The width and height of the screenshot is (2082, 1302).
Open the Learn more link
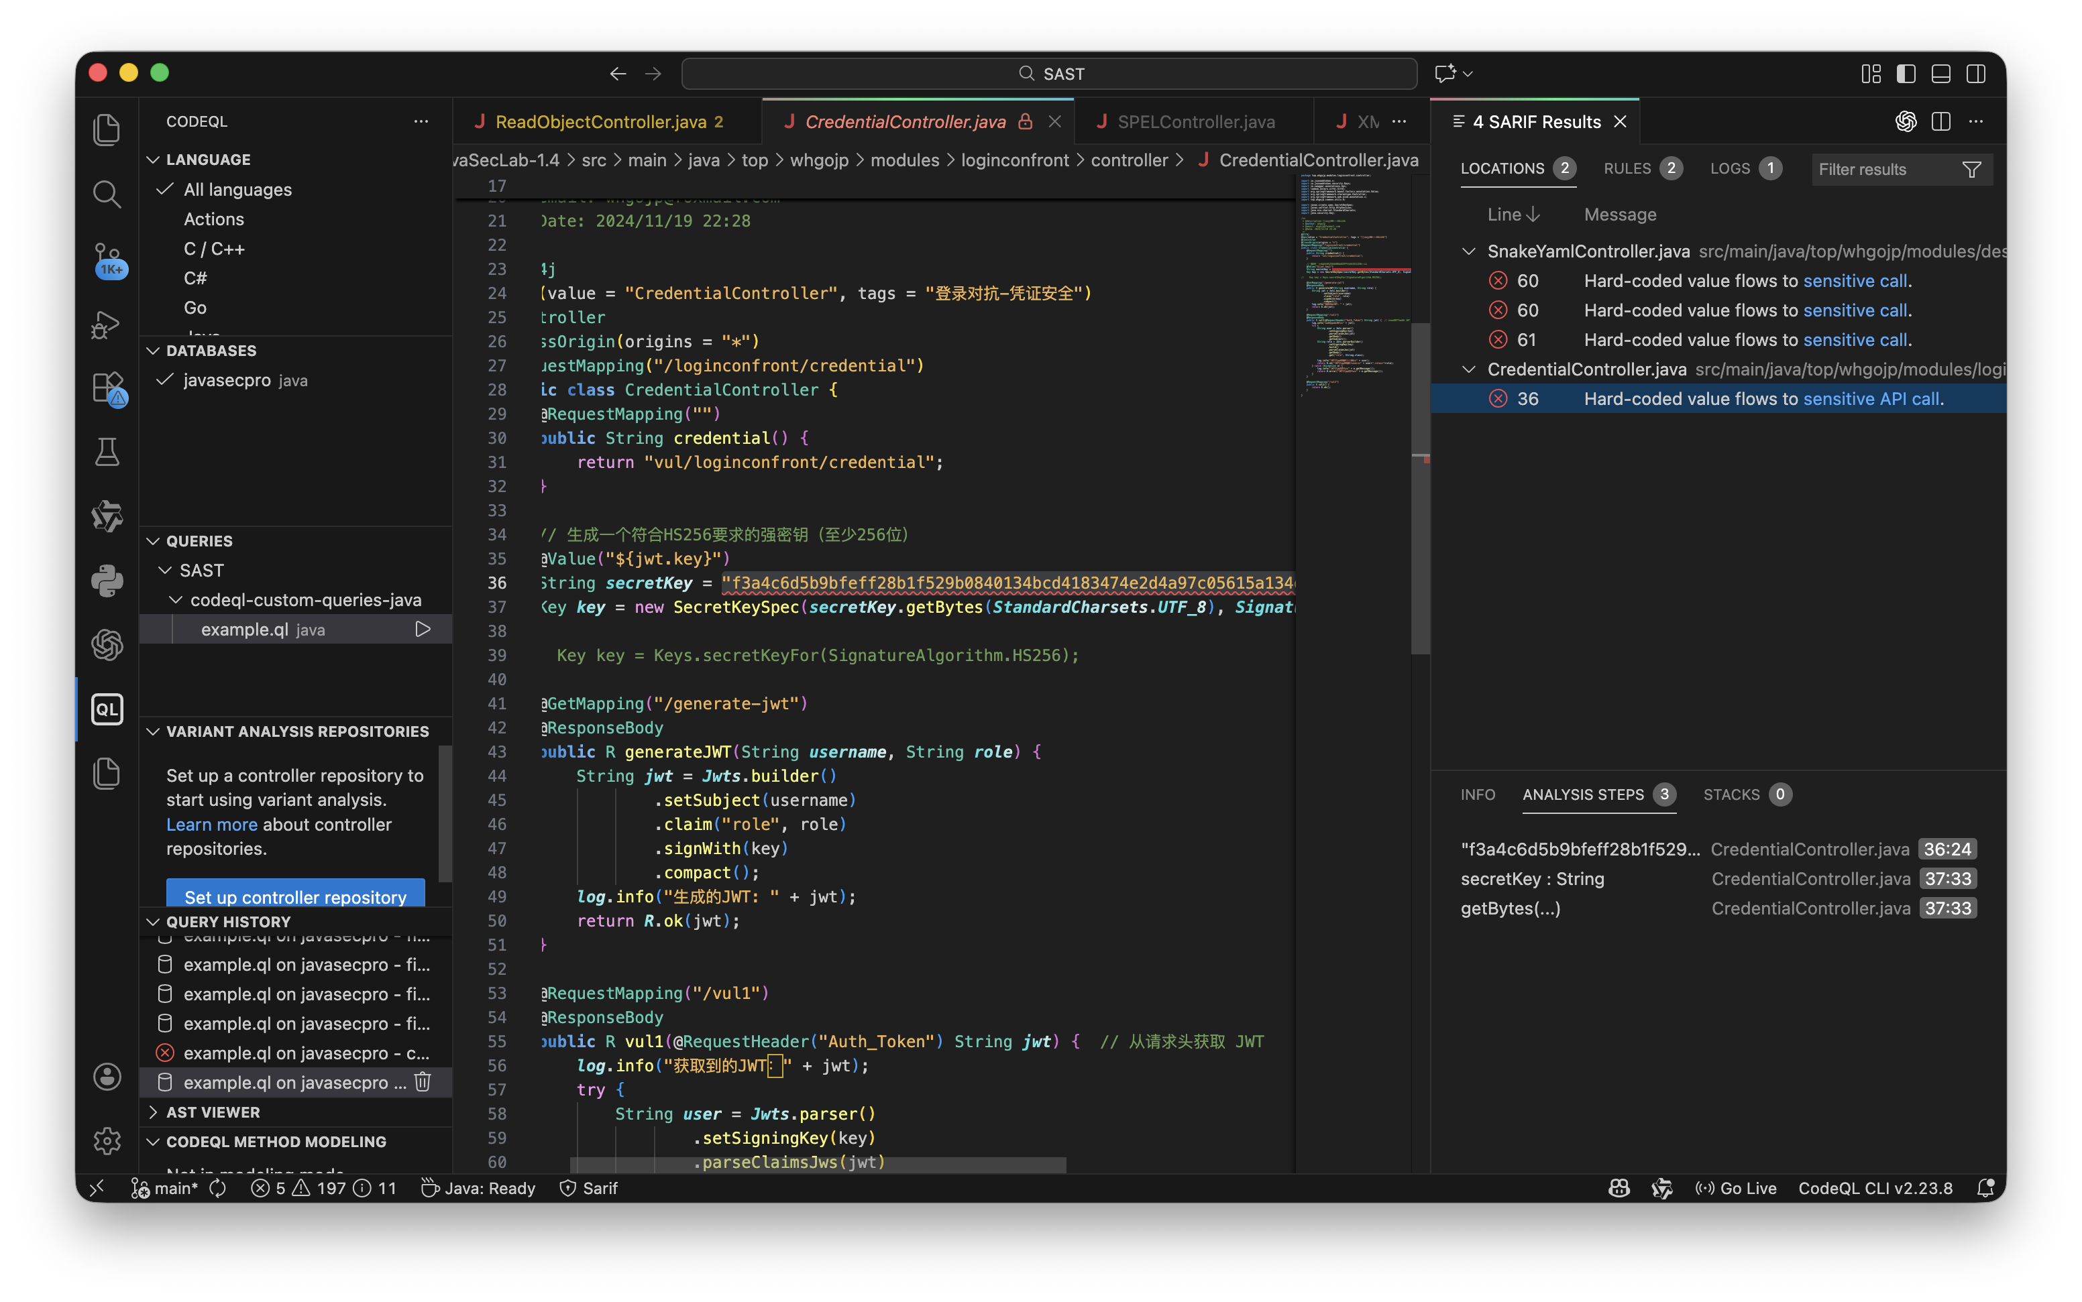(211, 824)
